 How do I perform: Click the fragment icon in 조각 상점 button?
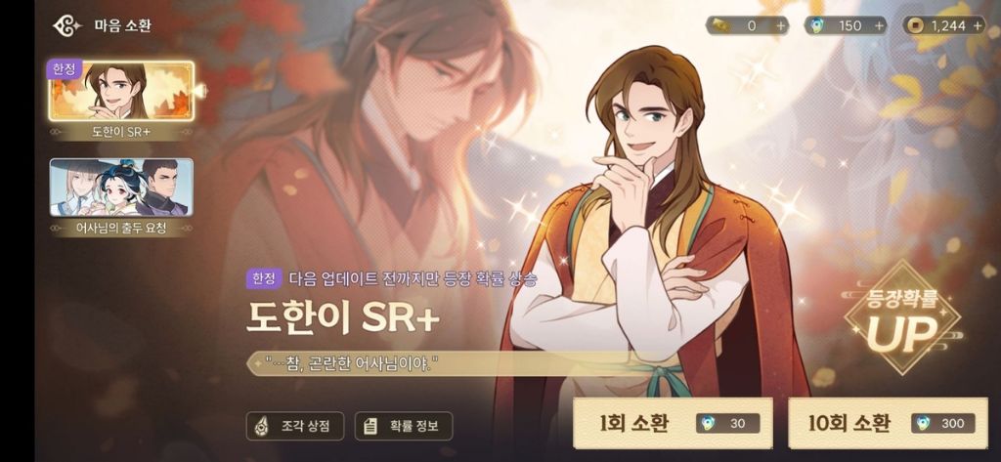[x=261, y=426]
